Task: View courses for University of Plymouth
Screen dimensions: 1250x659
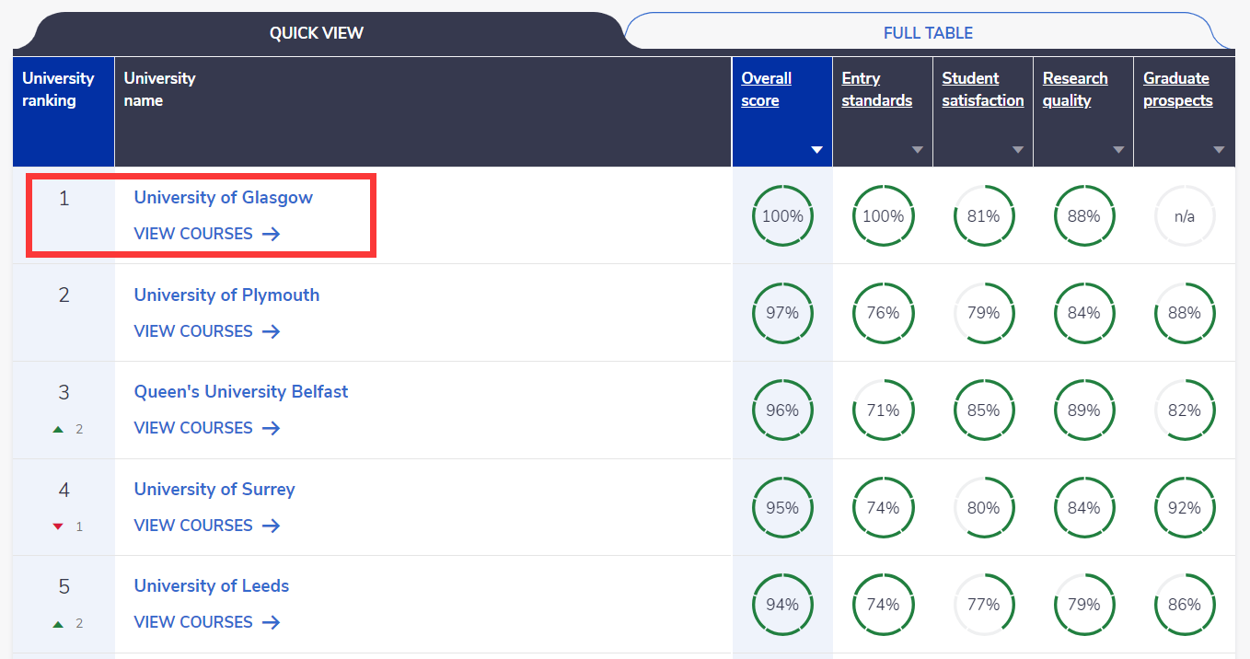Action: point(207,331)
